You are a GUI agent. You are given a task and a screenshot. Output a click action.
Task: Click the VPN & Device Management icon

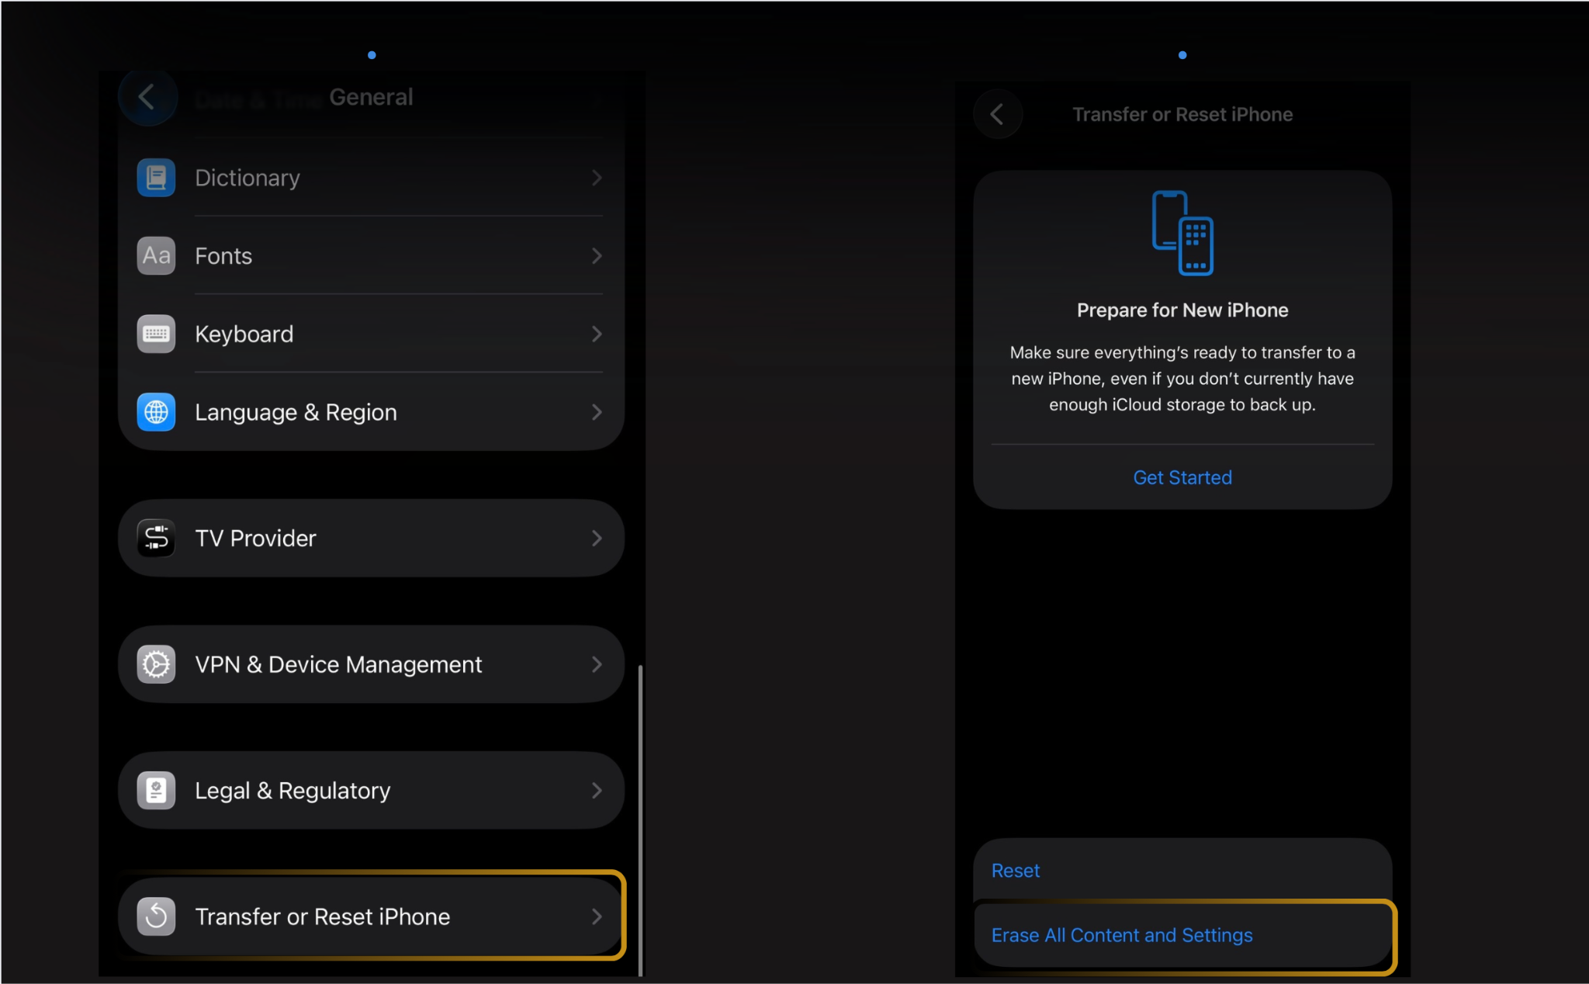point(155,664)
